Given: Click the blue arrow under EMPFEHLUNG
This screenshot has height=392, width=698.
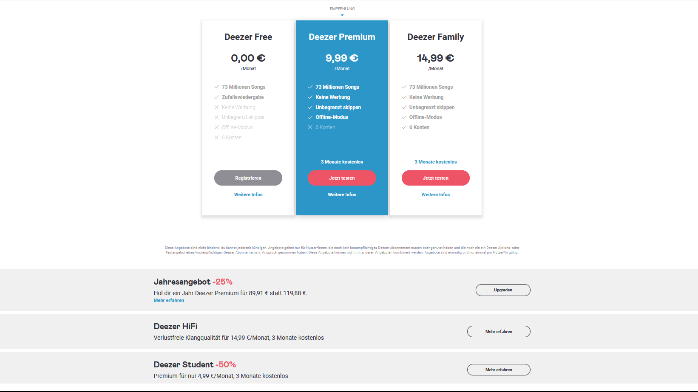Looking at the screenshot, I should point(342,15).
